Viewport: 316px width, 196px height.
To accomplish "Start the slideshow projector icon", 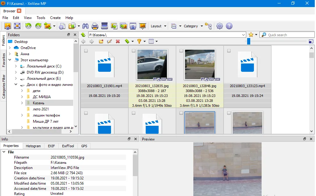I will coord(143,26).
